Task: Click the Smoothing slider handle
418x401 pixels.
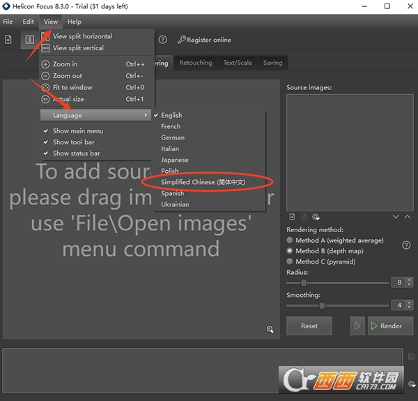Action: pos(322,305)
